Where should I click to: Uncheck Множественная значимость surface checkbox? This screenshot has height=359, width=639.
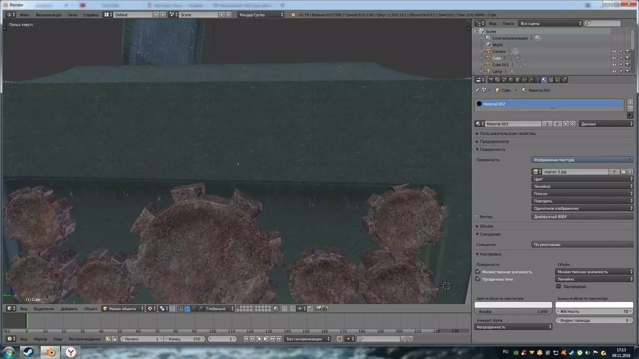pos(478,272)
